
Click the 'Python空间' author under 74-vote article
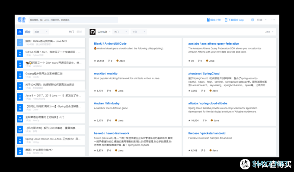tap(38, 55)
